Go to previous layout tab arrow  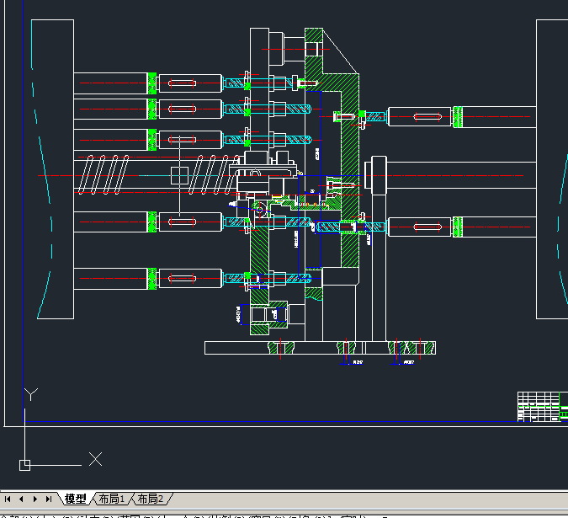point(21,499)
